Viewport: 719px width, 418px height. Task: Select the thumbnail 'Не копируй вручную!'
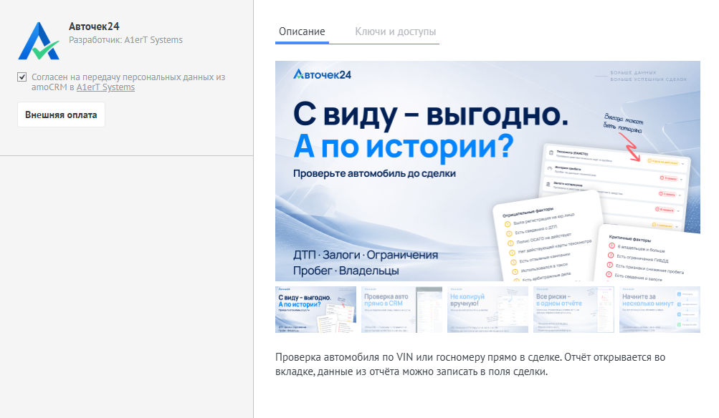[x=487, y=309]
